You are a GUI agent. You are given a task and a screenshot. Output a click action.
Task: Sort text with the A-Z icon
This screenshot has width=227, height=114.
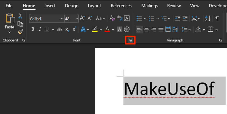(208, 18)
